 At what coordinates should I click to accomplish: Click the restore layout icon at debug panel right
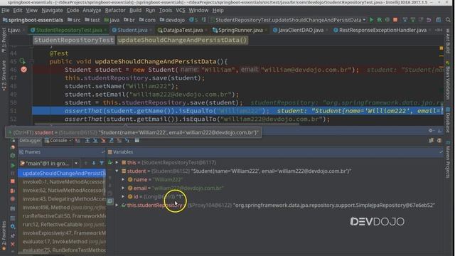[x=432, y=141]
